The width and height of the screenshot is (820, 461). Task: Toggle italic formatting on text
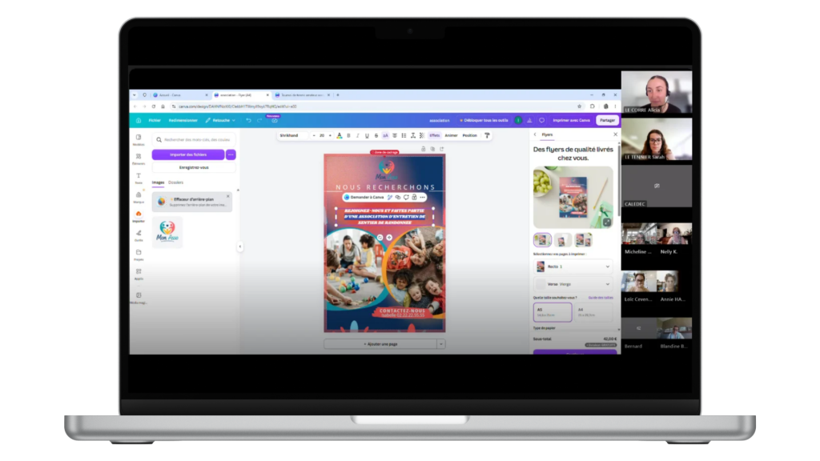point(358,135)
